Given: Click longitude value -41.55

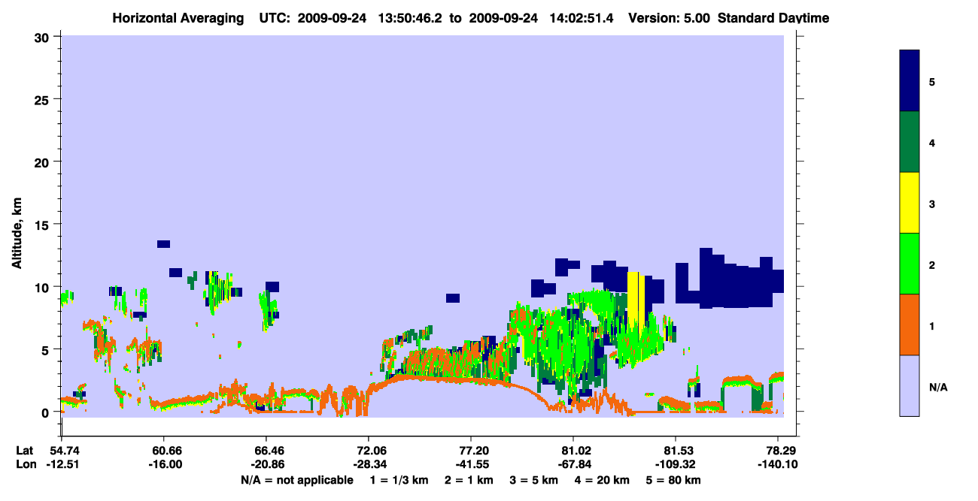Looking at the screenshot, I should 471,464.
